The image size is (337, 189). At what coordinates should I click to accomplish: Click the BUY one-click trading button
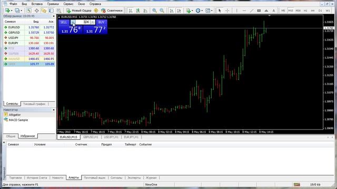[x=101, y=22]
